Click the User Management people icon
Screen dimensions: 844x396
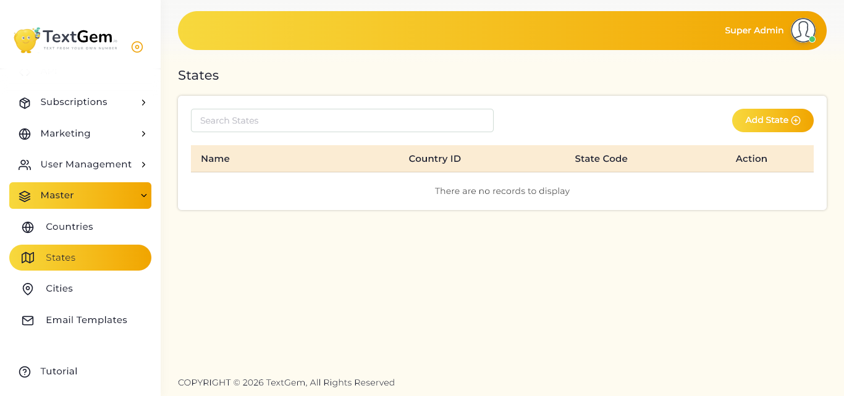tap(25, 165)
